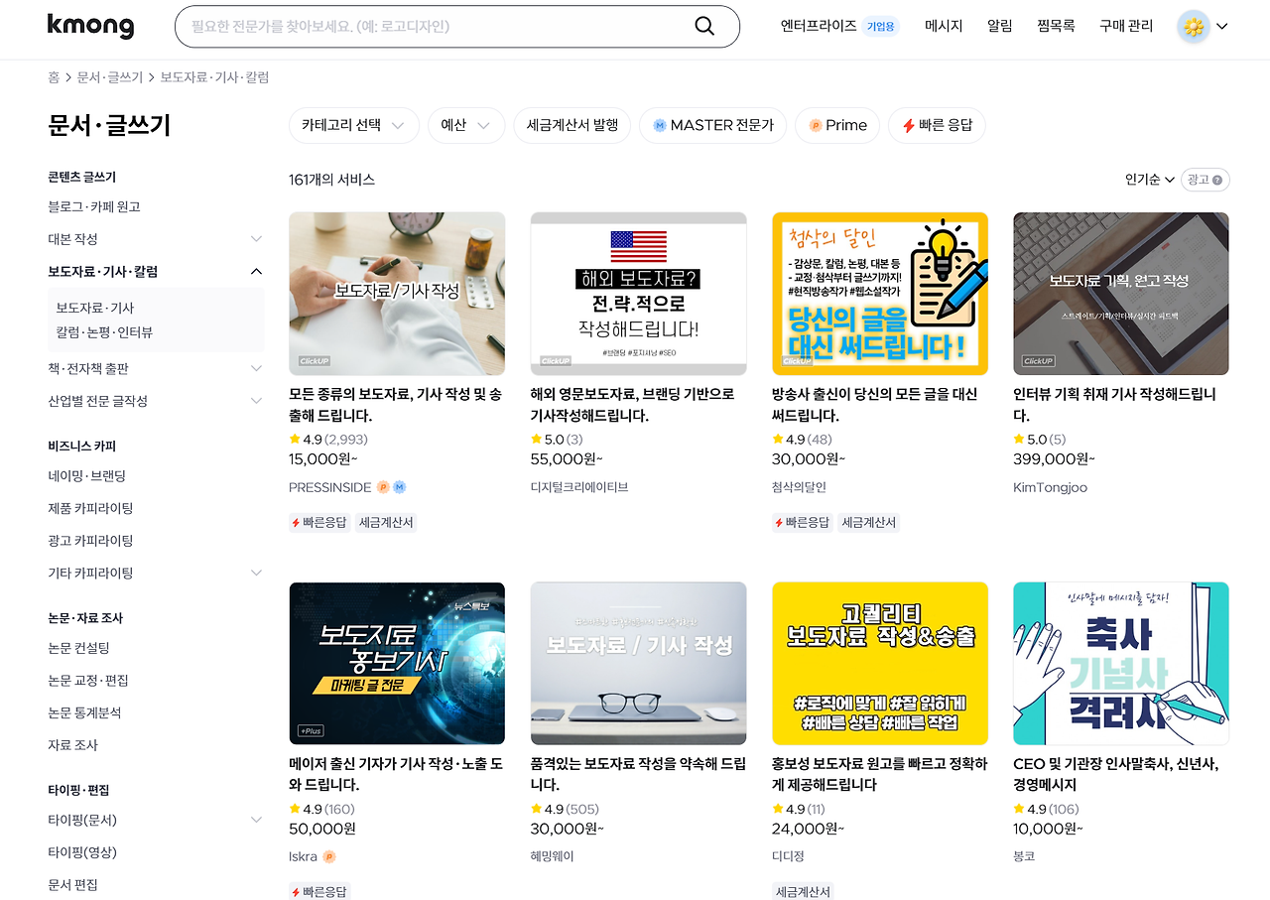Open the 보도자료 기획, 원고 작성 thumbnail

tap(1121, 294)
